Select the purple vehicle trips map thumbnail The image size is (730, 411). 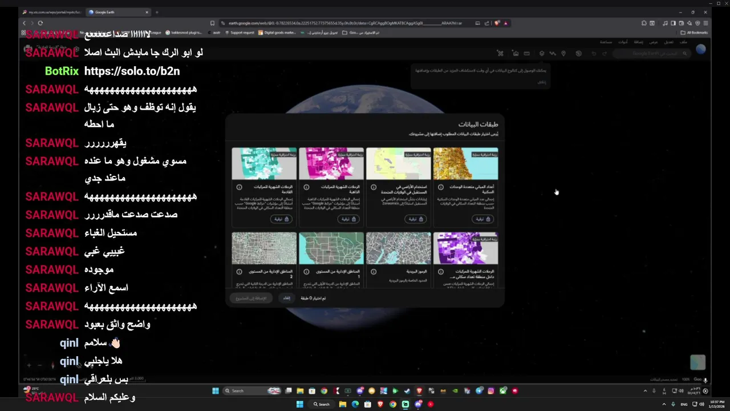point(465,248)
